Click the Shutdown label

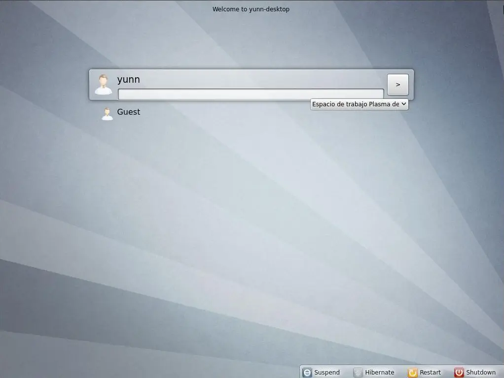tap(481, 372)
